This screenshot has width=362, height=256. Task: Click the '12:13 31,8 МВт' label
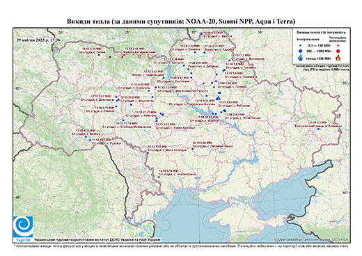[130, 97]
